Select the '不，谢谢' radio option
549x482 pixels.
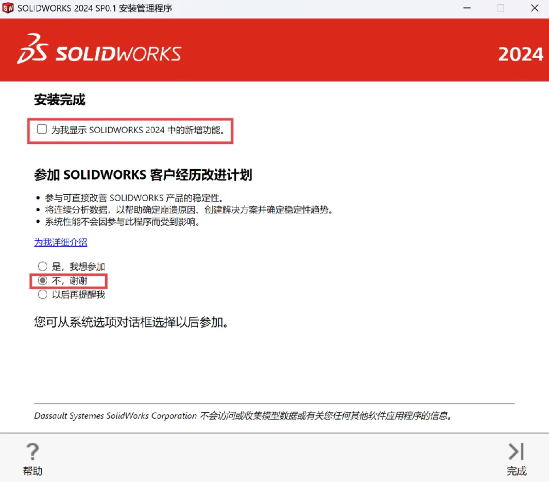coord(42,281)
